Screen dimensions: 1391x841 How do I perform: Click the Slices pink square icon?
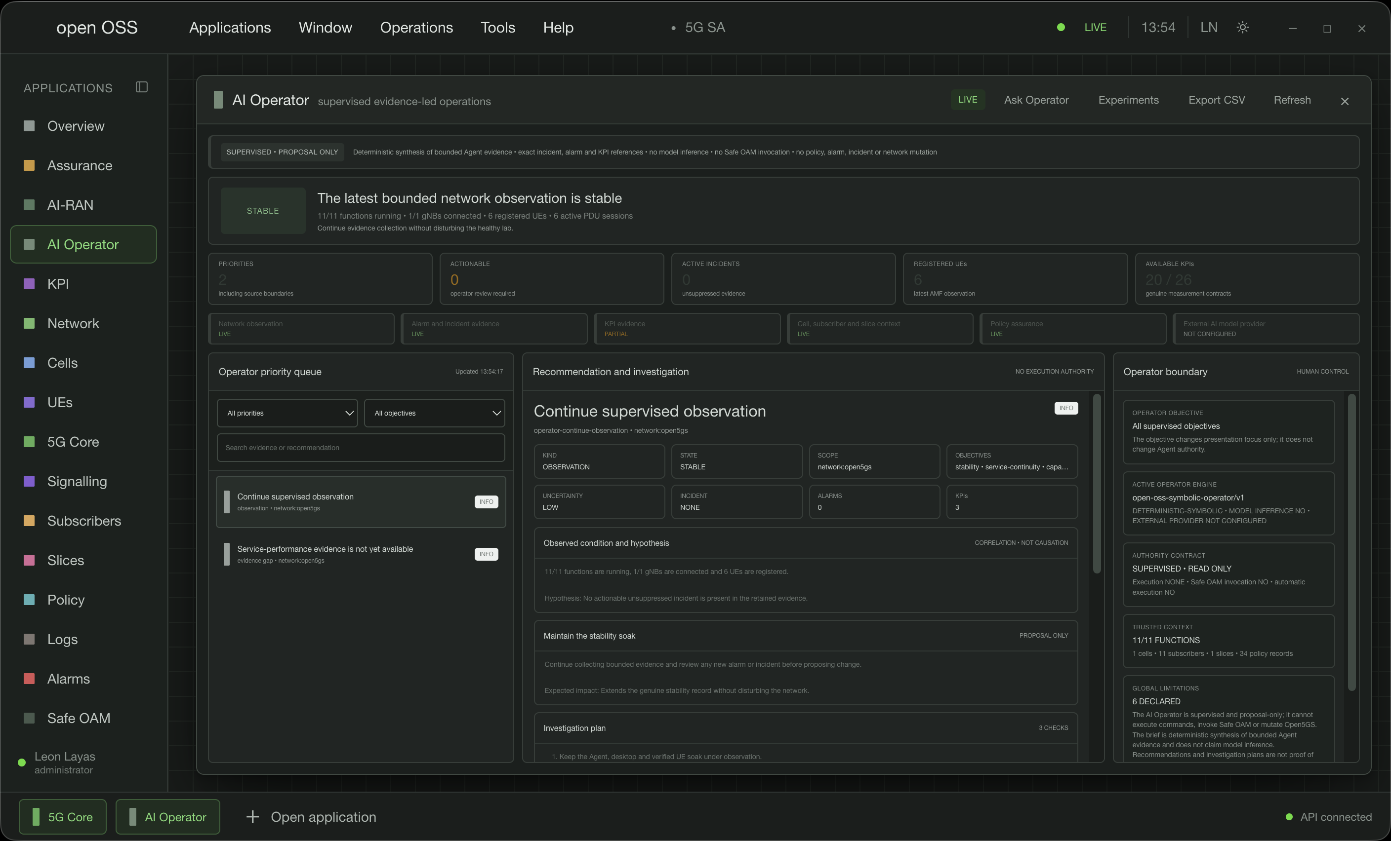29,560
